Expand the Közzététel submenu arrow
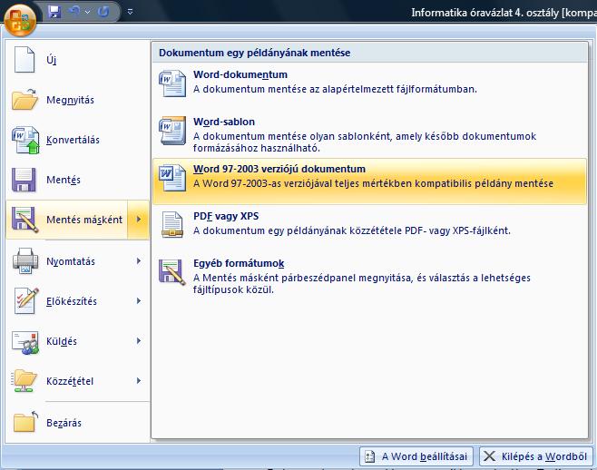 point(139,381)
